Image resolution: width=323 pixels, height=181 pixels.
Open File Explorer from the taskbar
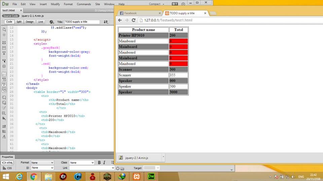(x=48, y=177)
